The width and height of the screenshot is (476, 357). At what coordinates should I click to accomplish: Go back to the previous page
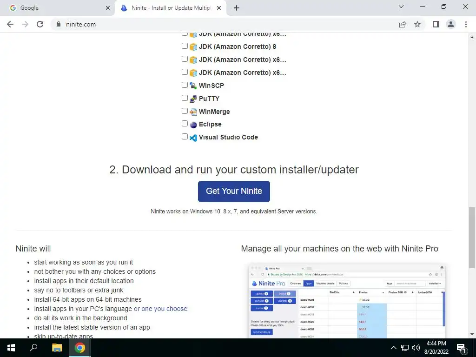10,24
